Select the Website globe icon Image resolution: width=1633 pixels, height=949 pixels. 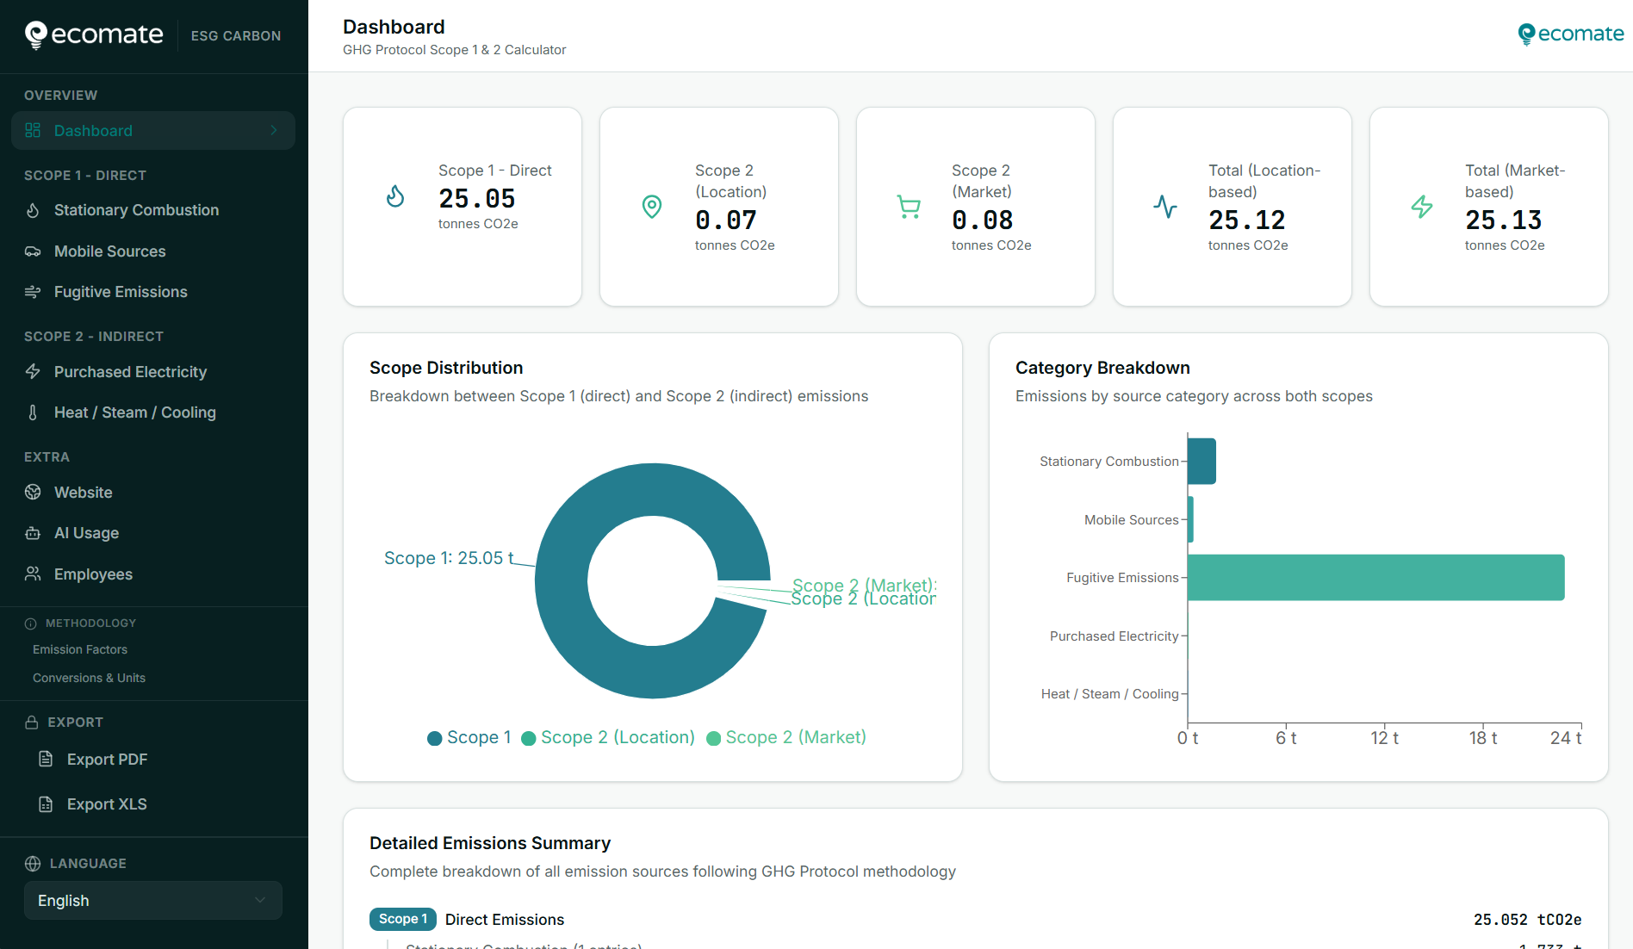33,492
